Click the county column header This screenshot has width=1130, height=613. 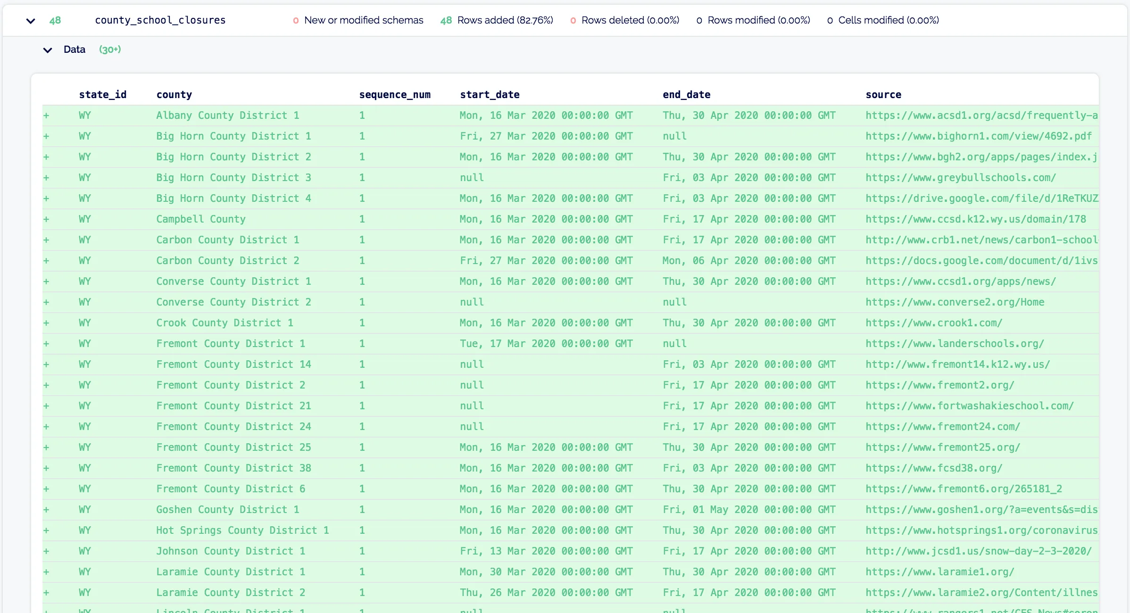click(174, 95)
